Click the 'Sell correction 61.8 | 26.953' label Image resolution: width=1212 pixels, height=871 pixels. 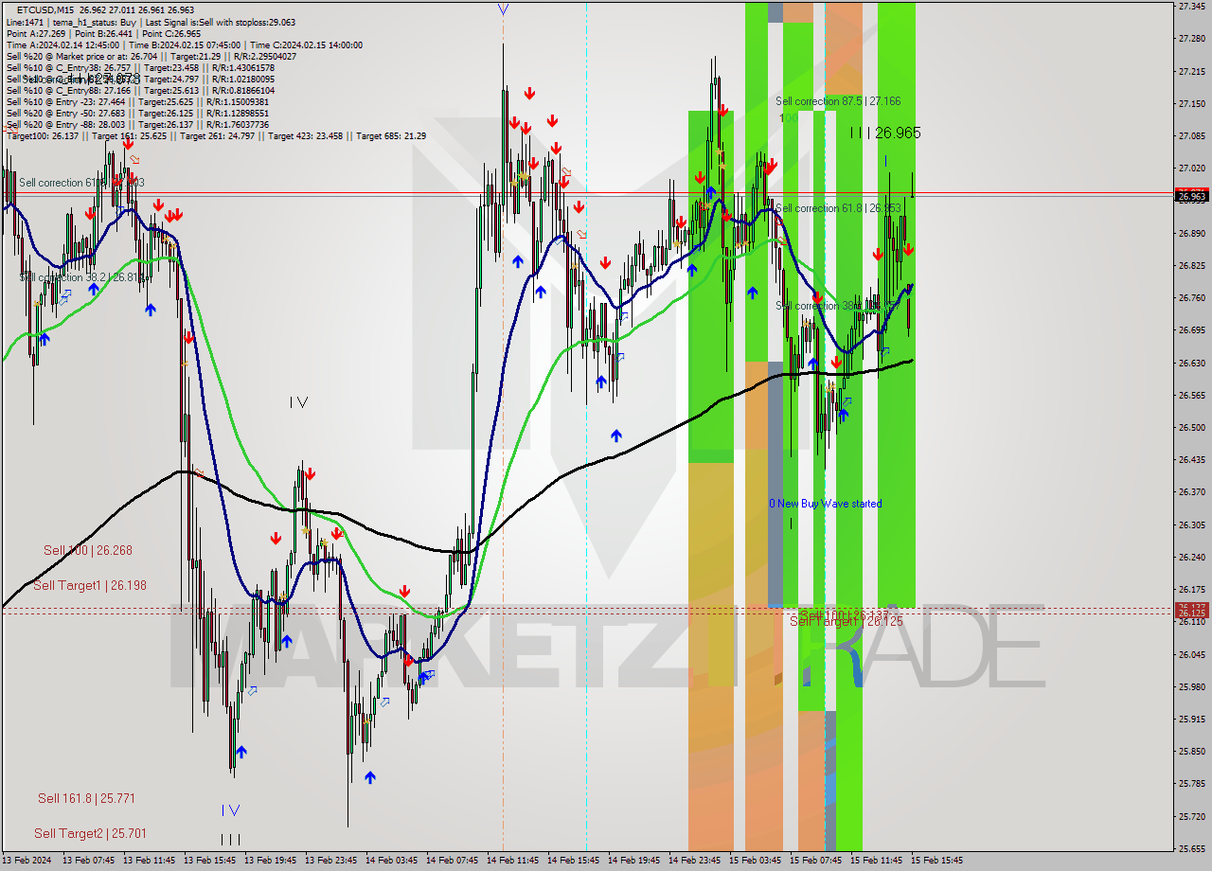pos(838,207)
